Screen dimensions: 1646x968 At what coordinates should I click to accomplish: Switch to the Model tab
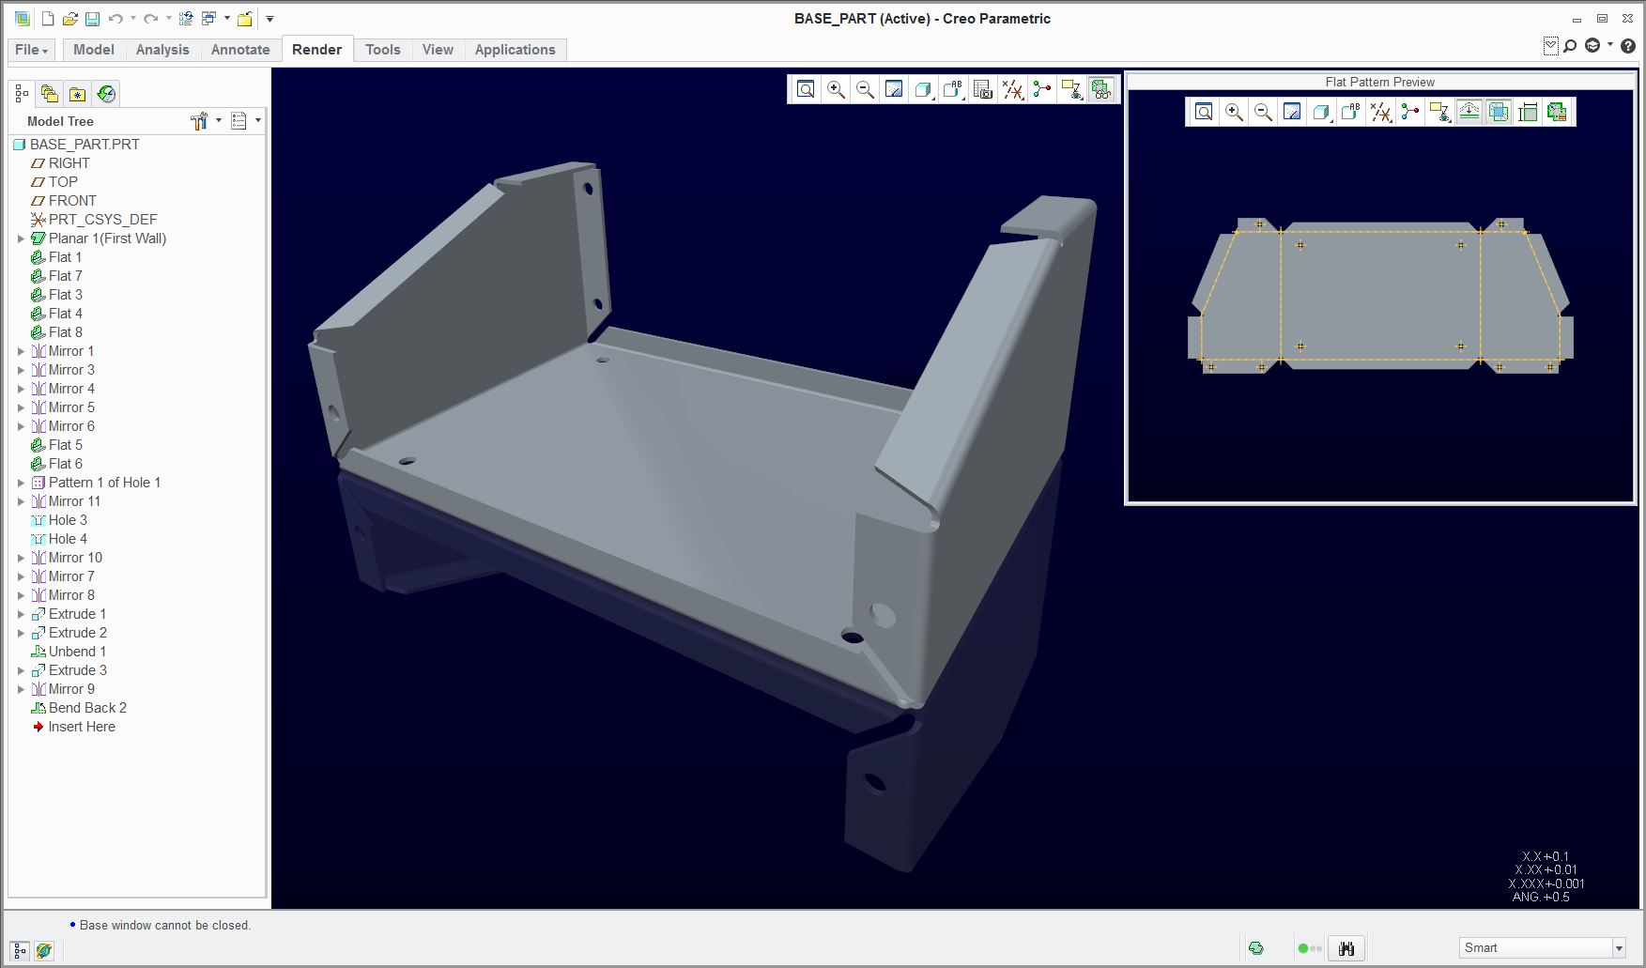click(x=94, y=50)
